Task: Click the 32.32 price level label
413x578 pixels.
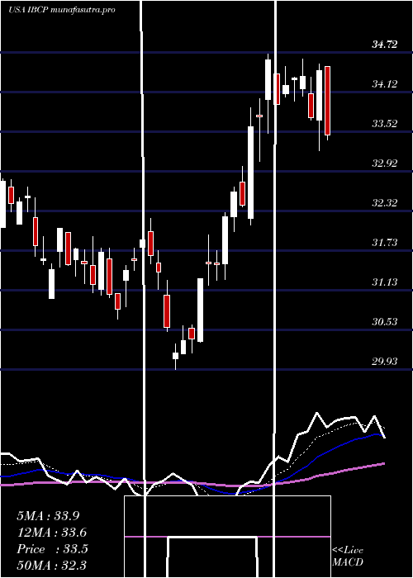Action: [x=385, y=203]
